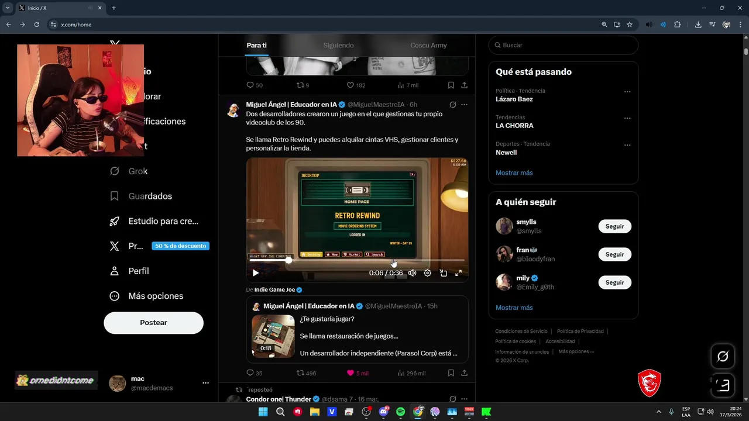Show more under A quién seguir
The image size is (749, 421).
pyautogui.click(x=514, y=308)
